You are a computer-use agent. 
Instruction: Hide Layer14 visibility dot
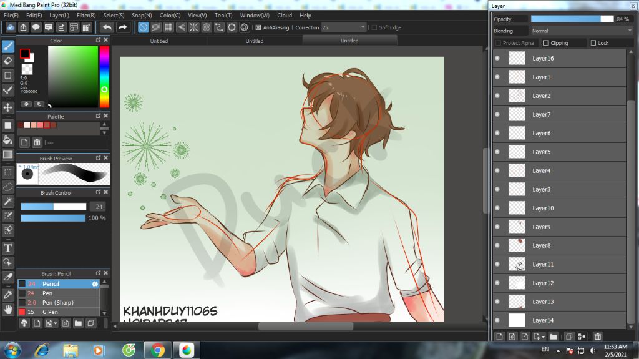(x=497, y=320)
